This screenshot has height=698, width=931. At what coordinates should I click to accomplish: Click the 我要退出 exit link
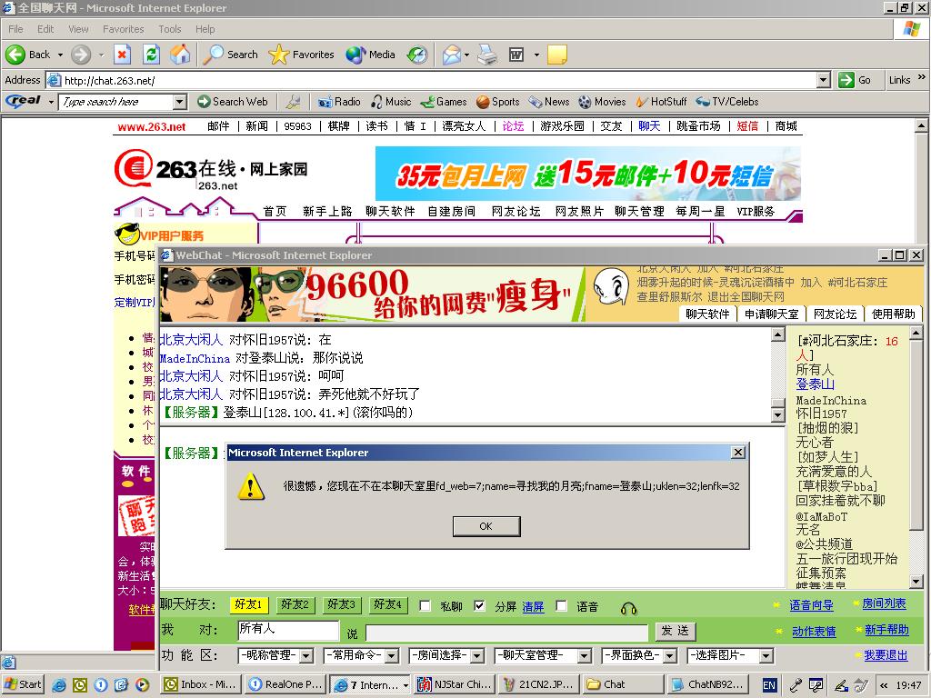pos(886,655)
